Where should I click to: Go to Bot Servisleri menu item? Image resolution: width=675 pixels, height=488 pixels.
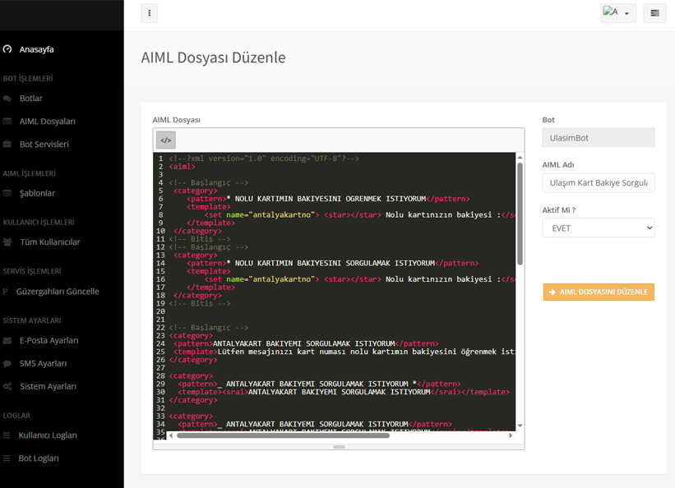point(44,145)
